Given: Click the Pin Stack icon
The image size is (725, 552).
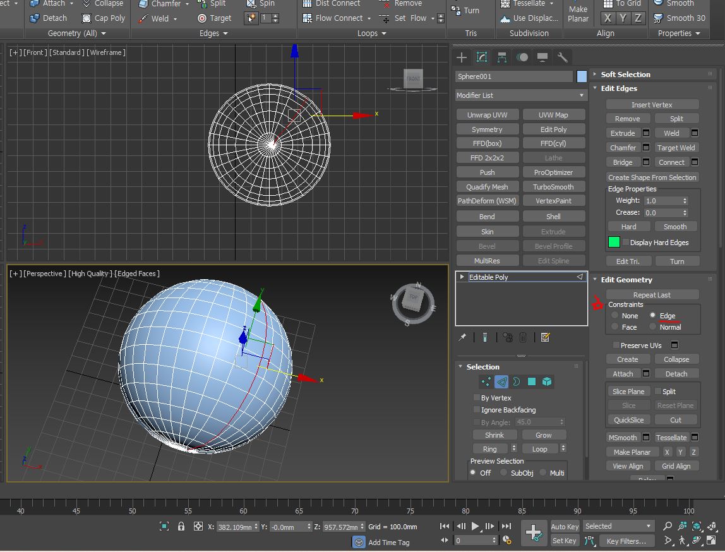Looking at the screenshot, I should (462, 337).
